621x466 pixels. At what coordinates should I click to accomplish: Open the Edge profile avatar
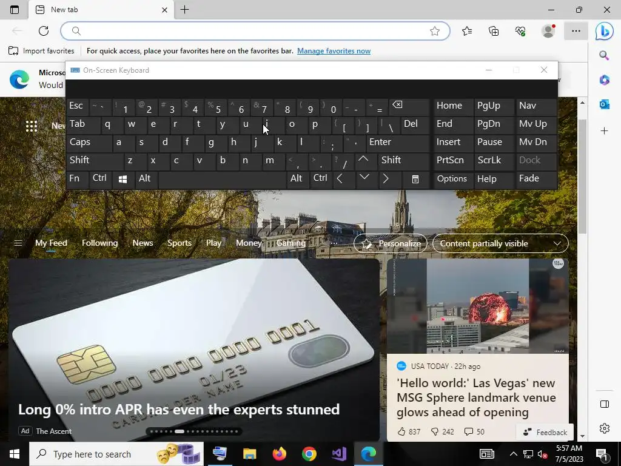(548, 31)
